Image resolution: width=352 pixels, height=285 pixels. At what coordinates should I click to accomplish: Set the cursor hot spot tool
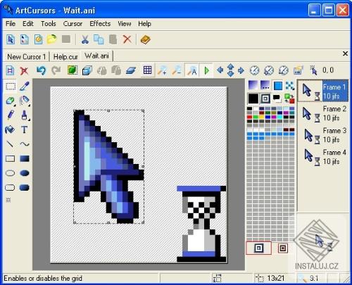[x=313, y=70]
